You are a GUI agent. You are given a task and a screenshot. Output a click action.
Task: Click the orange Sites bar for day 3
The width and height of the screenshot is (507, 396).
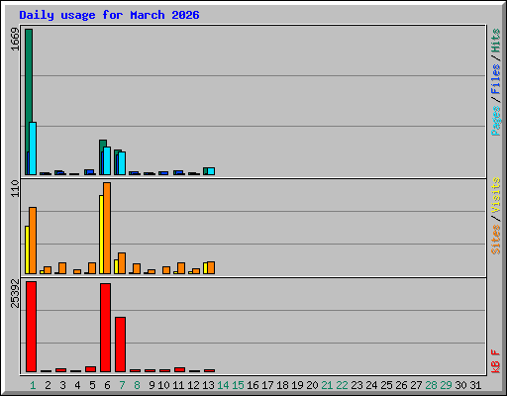[x=62, y=268]
